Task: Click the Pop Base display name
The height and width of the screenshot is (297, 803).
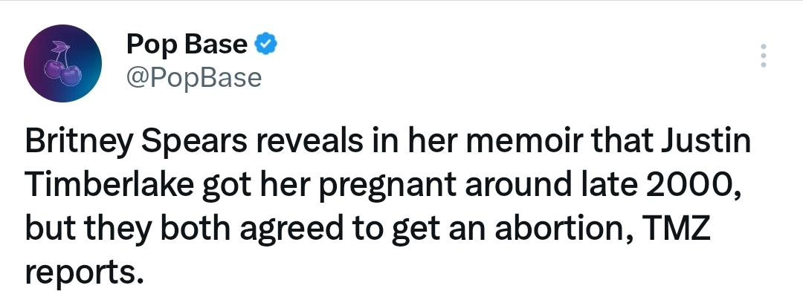Action: tap(186, 45)
